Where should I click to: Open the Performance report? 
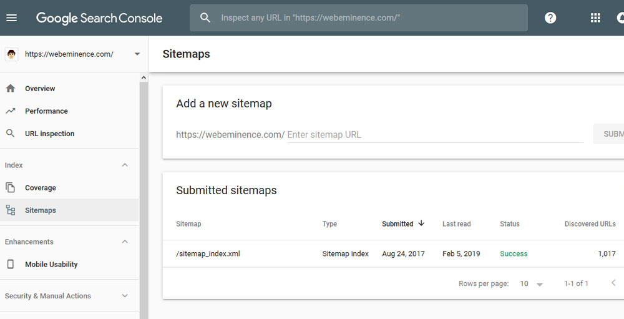[46, 111]
